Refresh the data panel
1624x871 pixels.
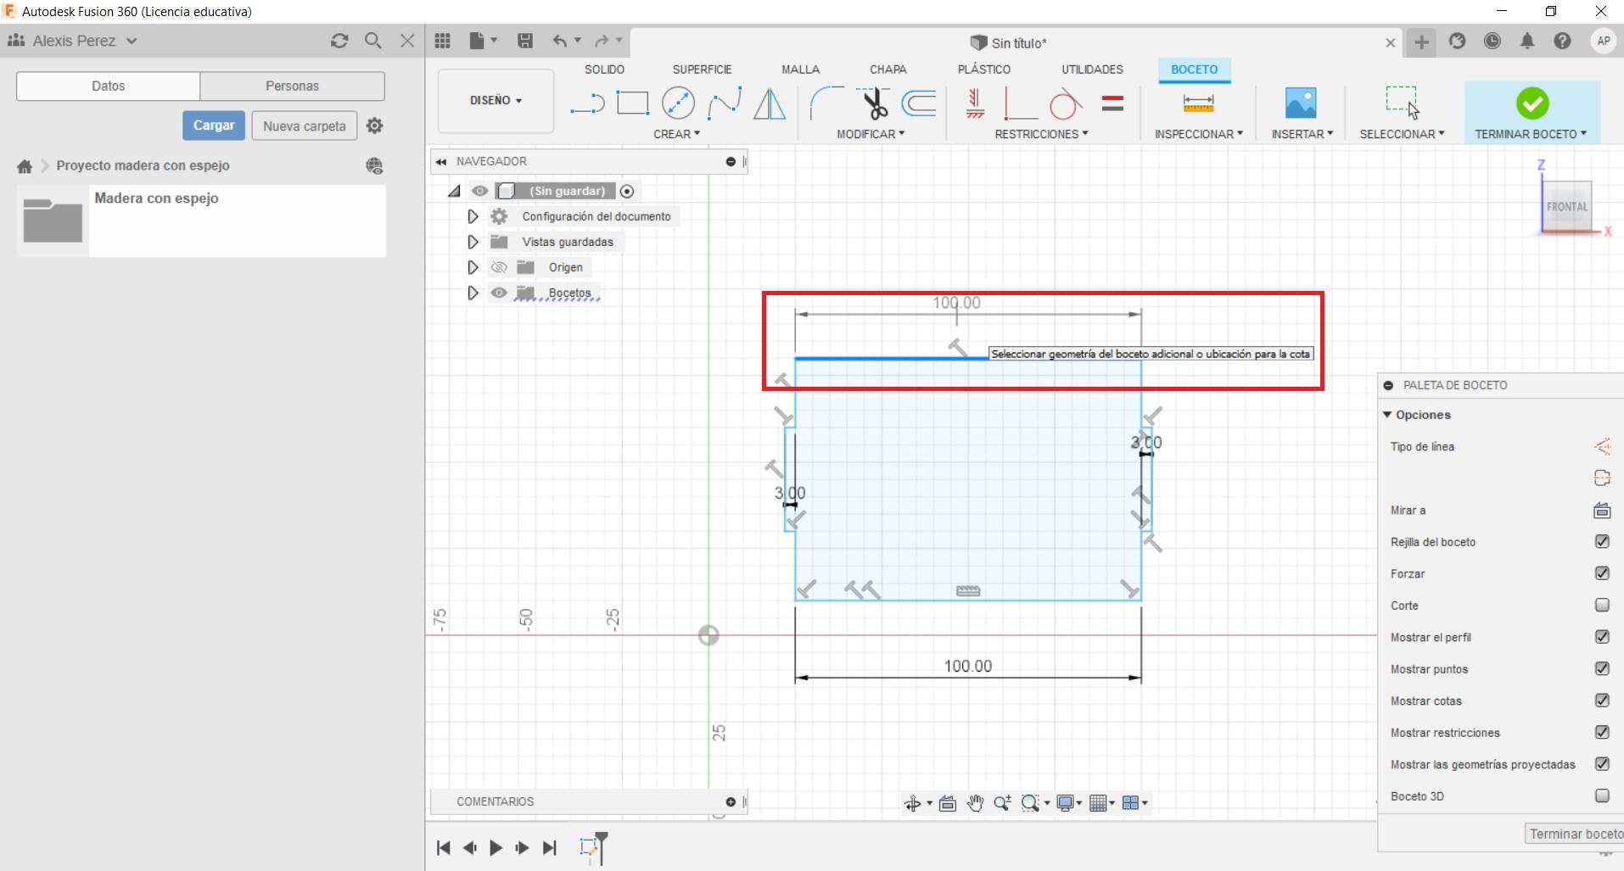(339, 41)
